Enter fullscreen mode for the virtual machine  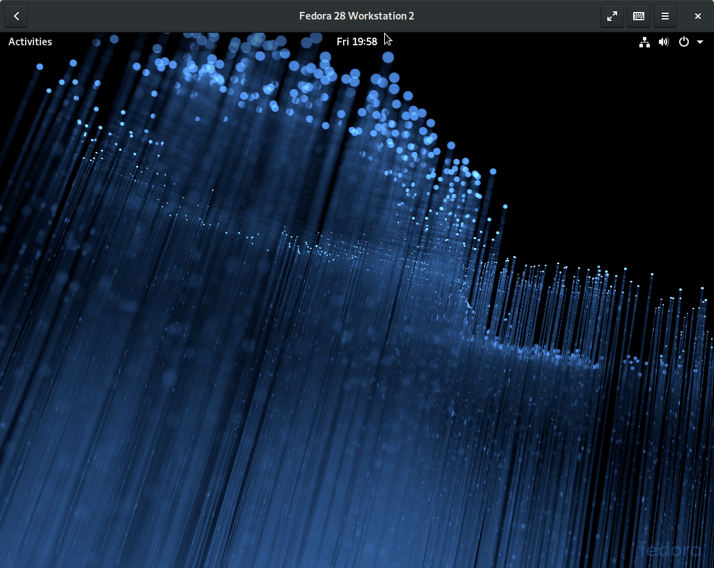612,16
